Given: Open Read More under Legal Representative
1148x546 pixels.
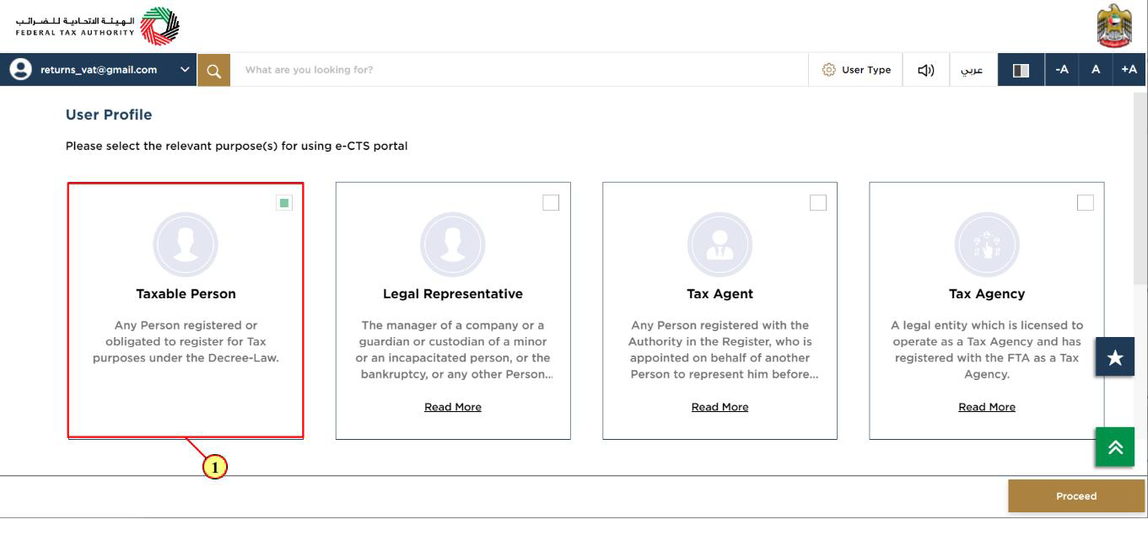Looking at the screenshot, I should tap(453, 407).
